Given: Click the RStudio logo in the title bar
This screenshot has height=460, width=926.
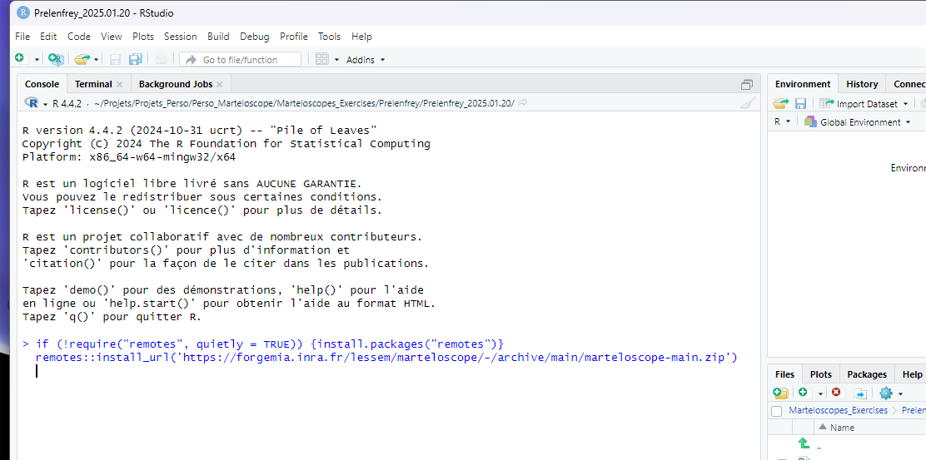Looking at the screenshot, I should (x=23, y=12).
